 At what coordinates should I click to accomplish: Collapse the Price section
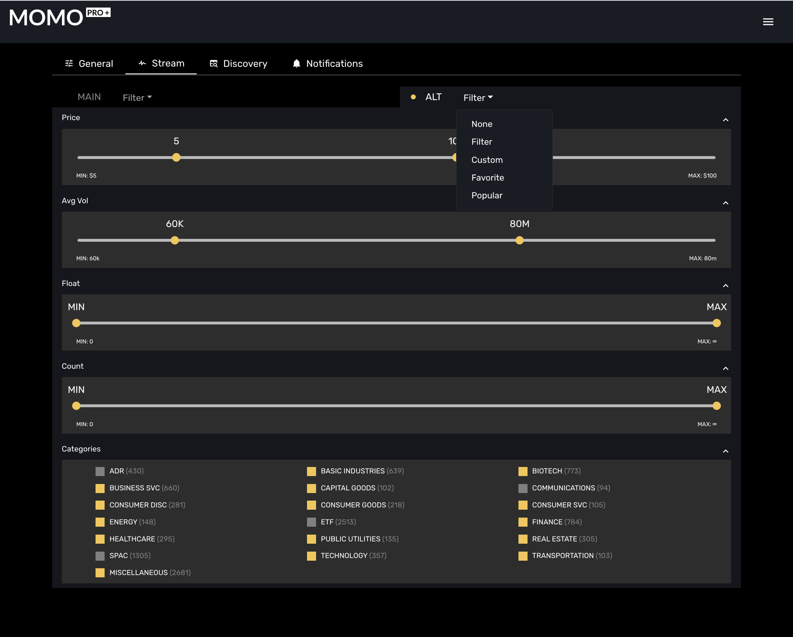(x=725, y=120)
